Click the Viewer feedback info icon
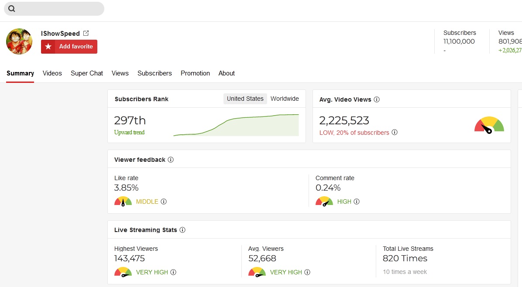The image size is (522, 287). pos(171,160)
